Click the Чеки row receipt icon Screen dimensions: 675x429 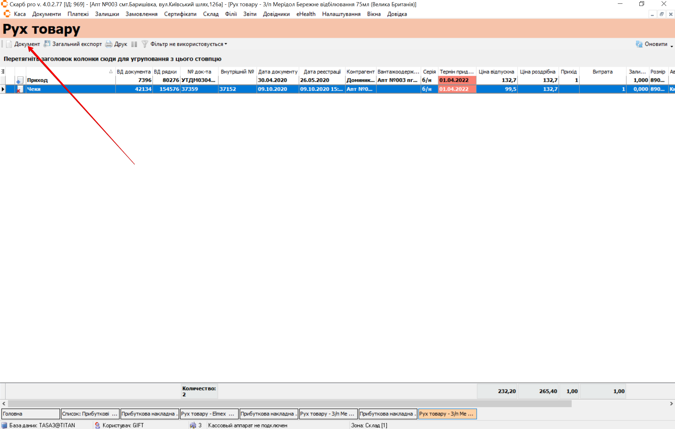pyautogui.click(x=20, y=89)
